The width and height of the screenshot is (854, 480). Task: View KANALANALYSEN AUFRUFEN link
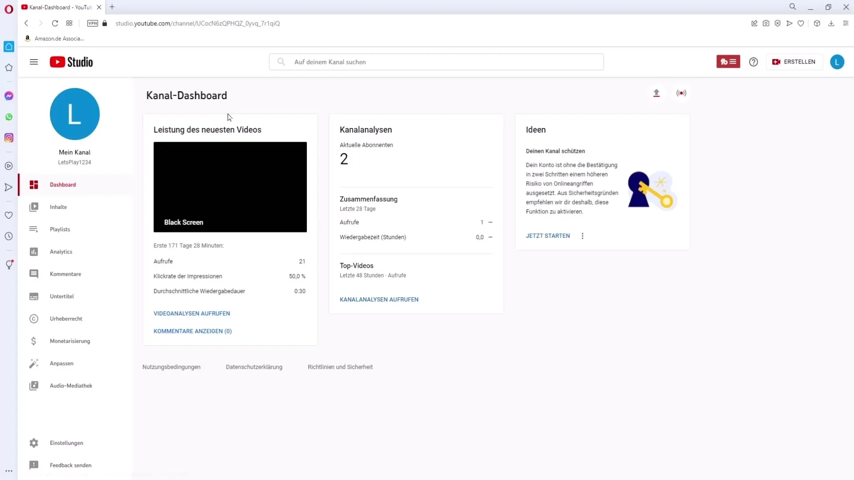379,299
